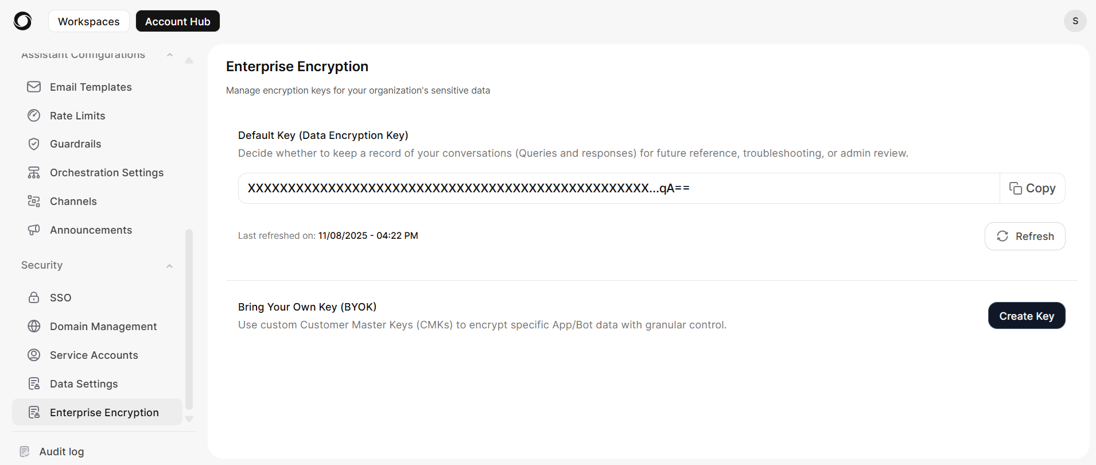
Task: Open the Audit log
Action: tap(61, 452)
